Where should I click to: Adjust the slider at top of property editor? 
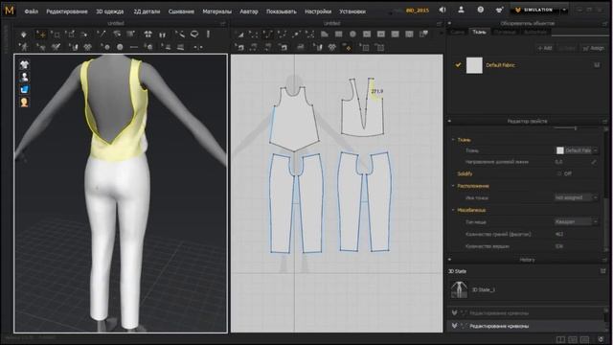(575, 128)
